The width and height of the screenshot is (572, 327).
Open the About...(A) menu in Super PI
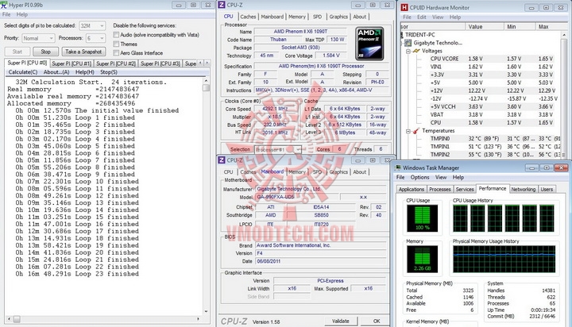[x=56, y=72]
